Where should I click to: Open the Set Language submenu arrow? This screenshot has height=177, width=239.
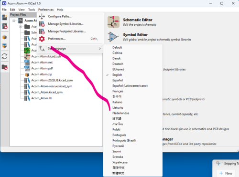click(100, 49)
